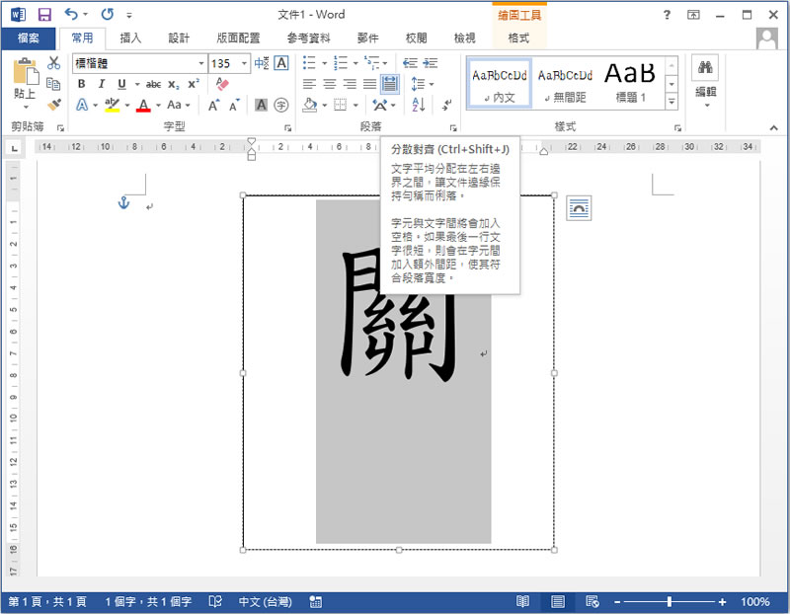Save the document with the floppy icon
Image resolution: width=790 pixels, height=614 pixels.
coord(44,15)
